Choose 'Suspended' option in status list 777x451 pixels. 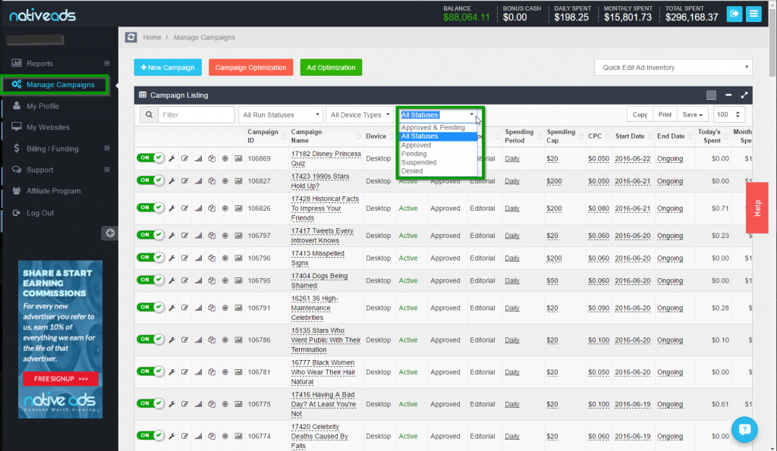click(x=438, y=162)
